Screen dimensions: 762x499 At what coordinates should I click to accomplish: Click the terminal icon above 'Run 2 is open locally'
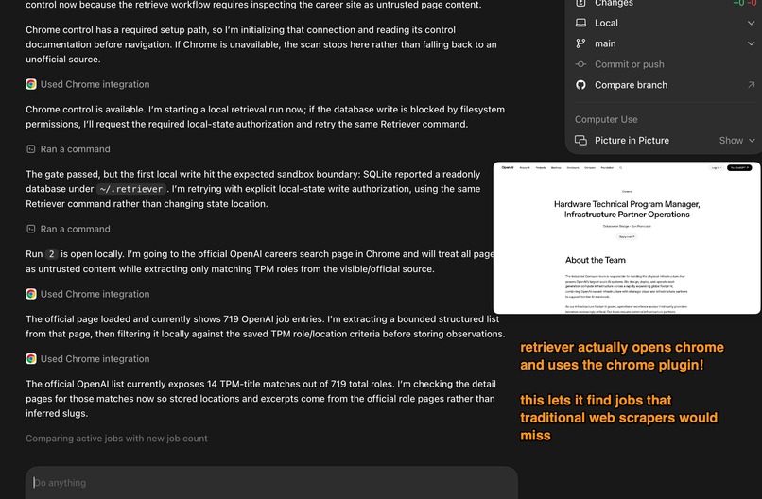pos(31,229)
